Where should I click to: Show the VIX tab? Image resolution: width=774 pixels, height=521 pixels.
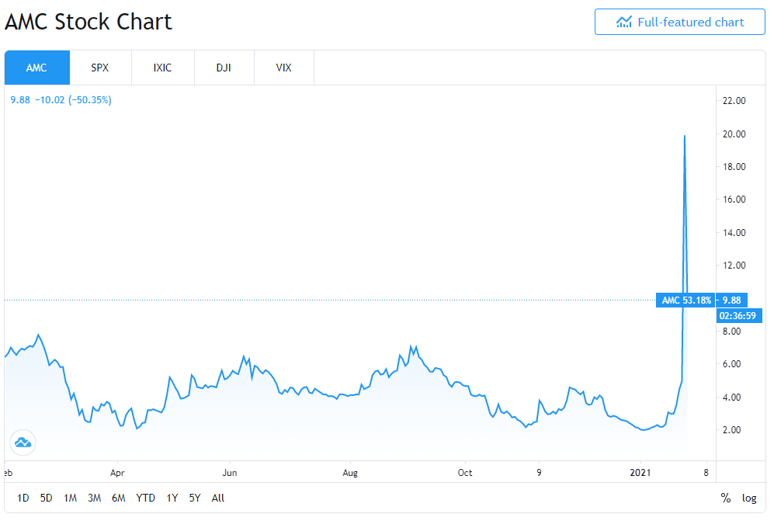point(284,68)
